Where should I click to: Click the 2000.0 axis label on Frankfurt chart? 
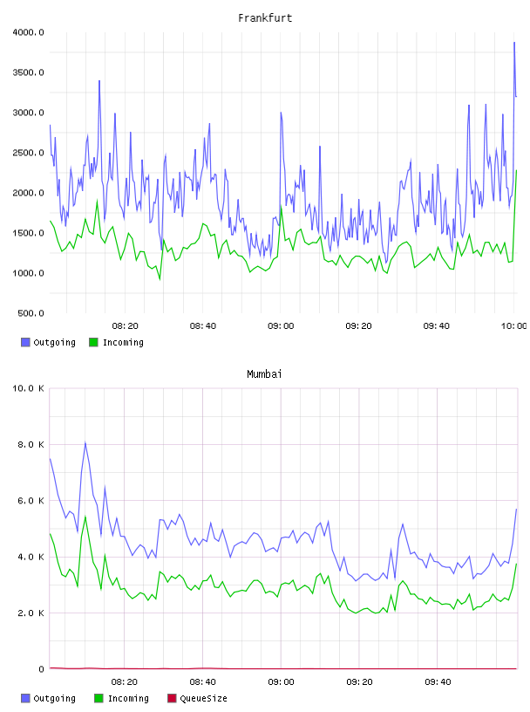point(28,193)
